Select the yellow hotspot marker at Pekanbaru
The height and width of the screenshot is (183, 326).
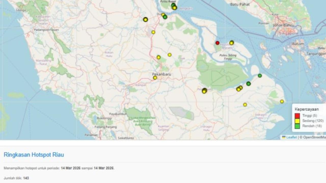[155, 78]
